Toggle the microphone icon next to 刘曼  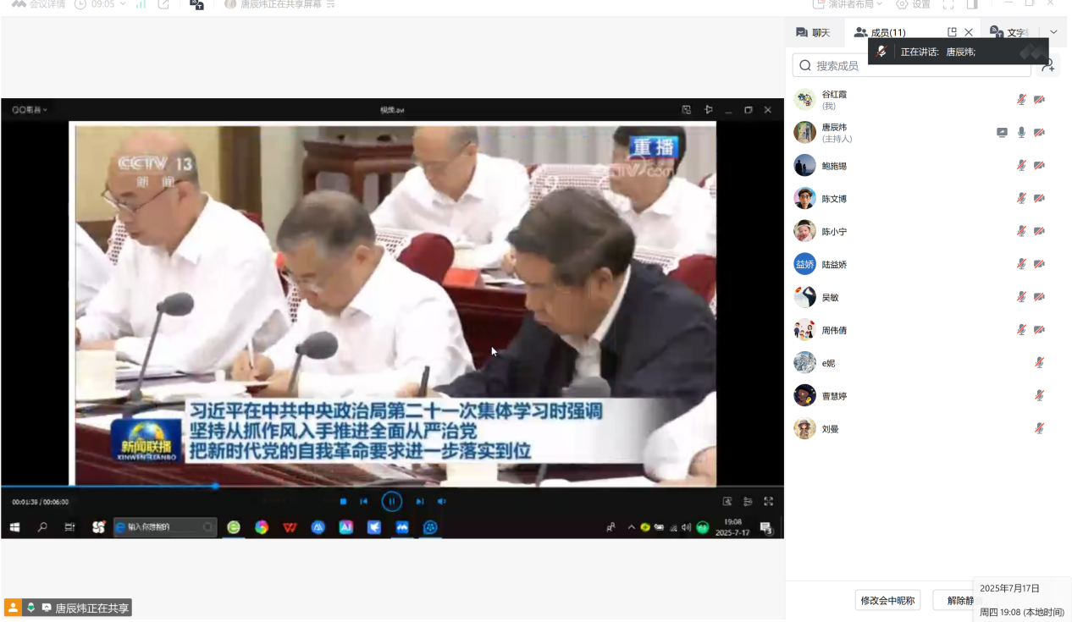[x=1039, y=429]
